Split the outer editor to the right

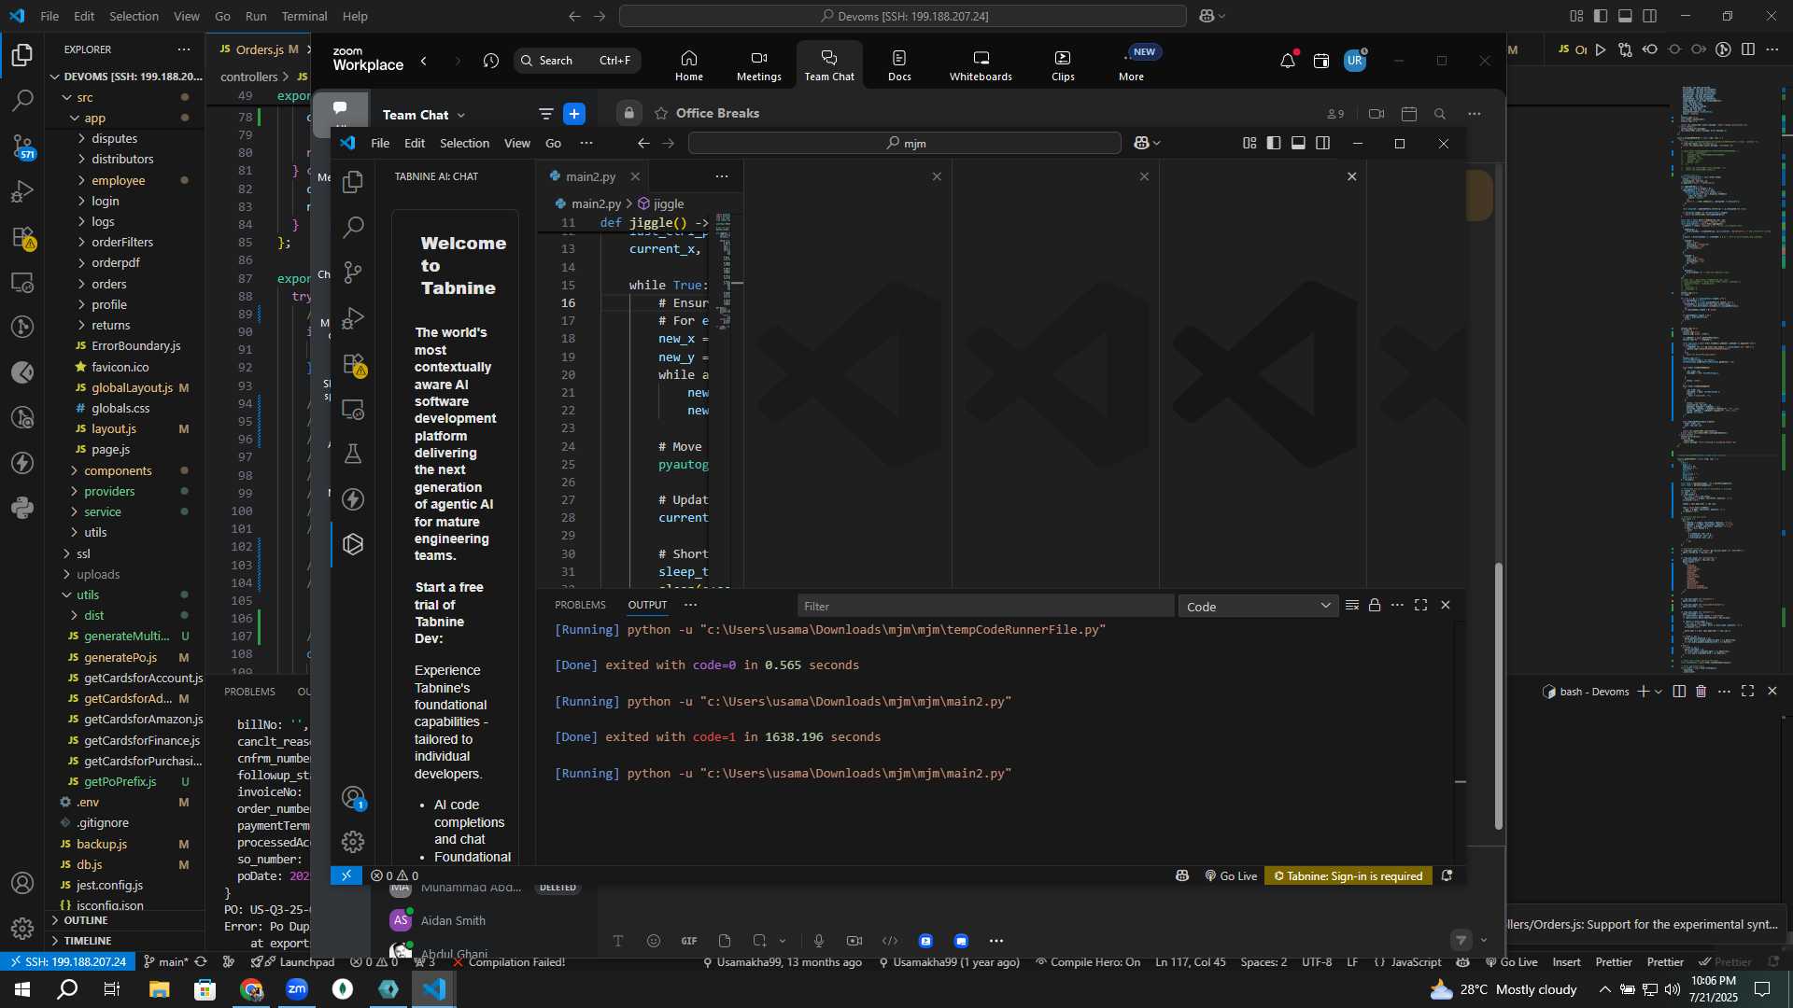[1748, 49]
